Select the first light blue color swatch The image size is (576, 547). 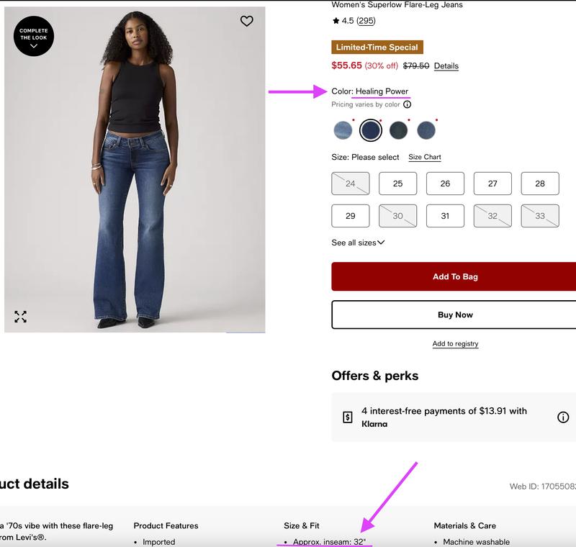pos(343,130)
